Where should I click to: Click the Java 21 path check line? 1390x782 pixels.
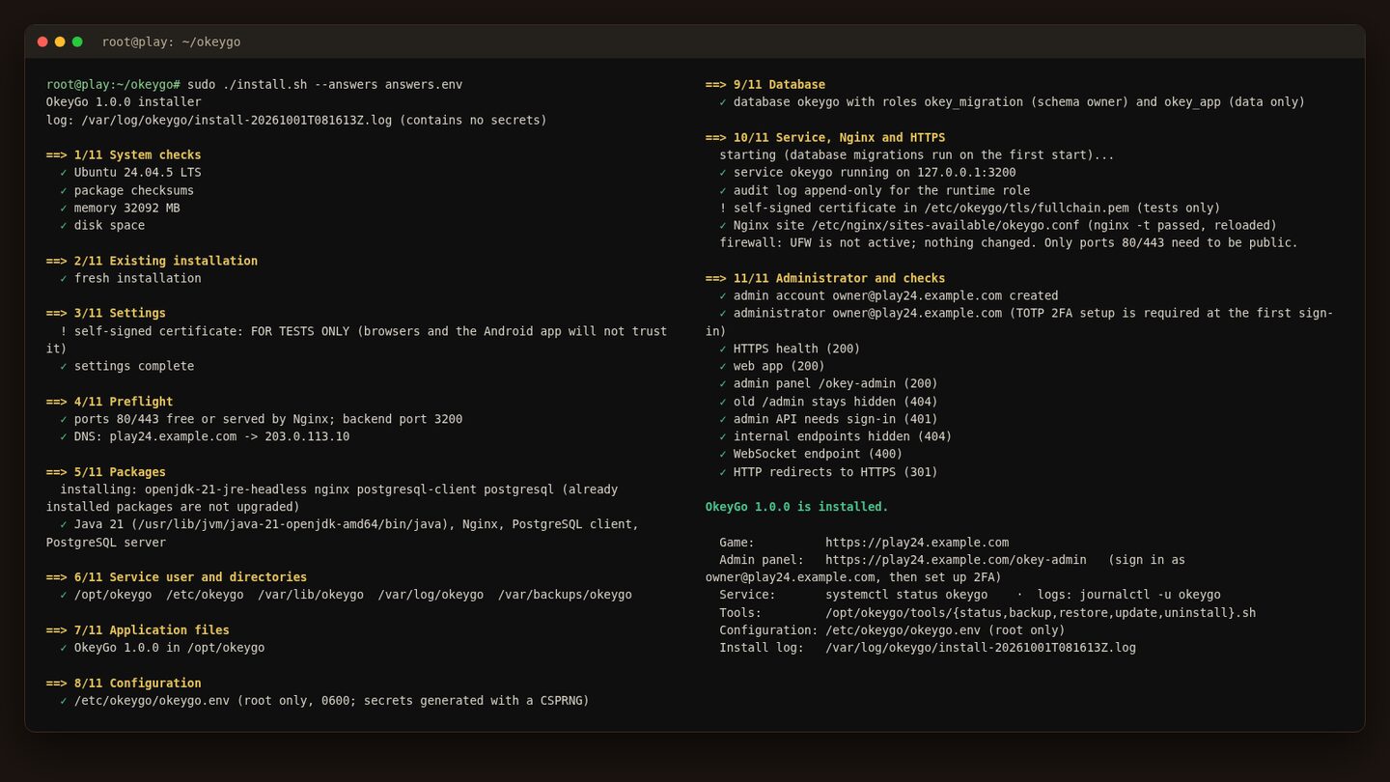coord(343,533)
